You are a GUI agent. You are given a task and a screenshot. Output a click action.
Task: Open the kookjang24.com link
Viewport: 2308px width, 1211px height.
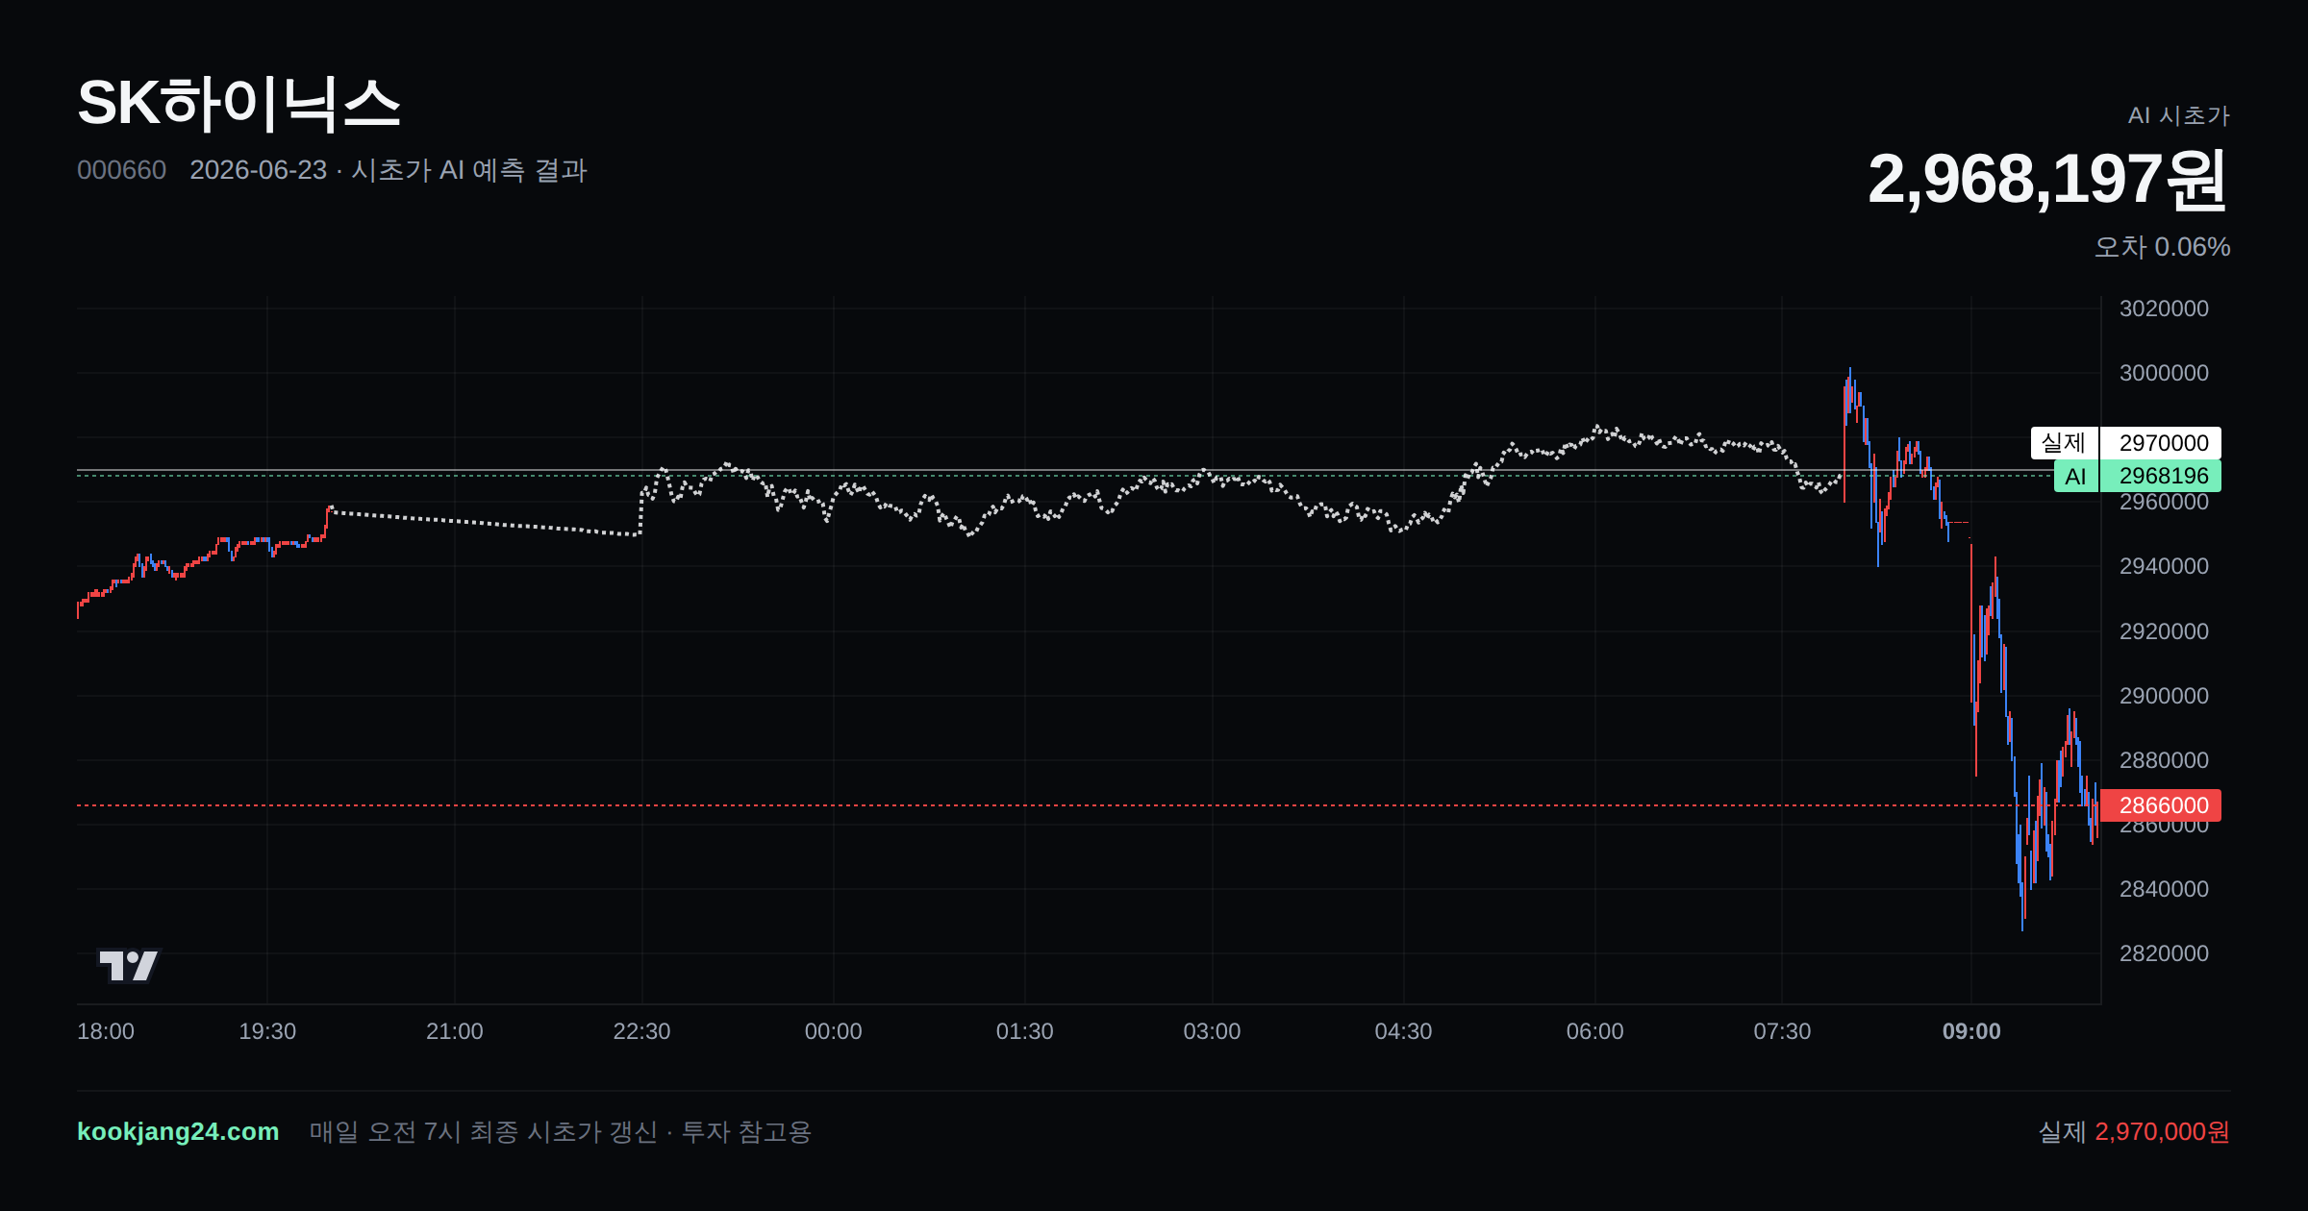[178, 1131]
